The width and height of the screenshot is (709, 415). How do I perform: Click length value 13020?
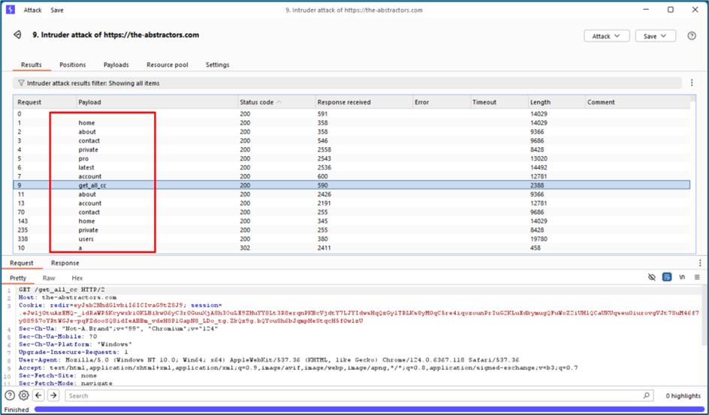[x=539, y=158]
